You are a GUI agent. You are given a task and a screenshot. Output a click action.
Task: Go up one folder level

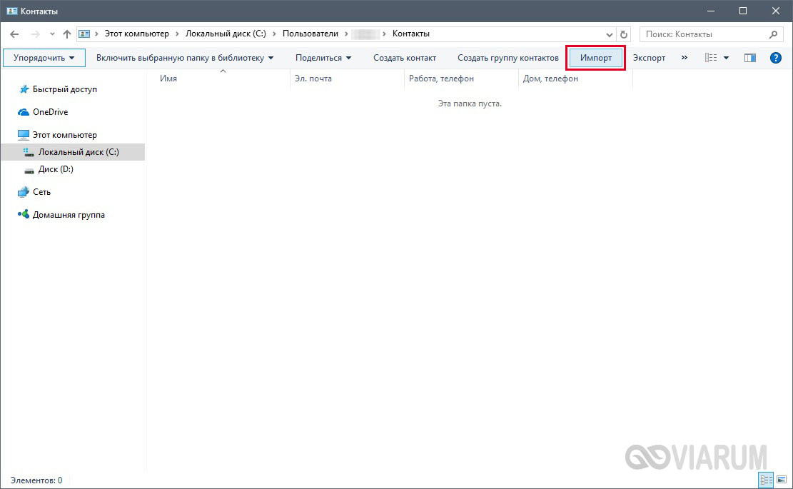click(66, 34)
